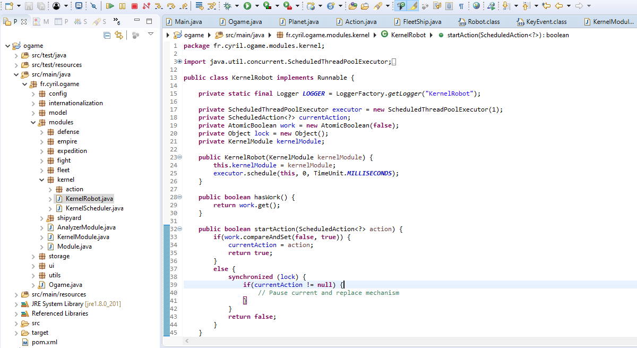Select KernelScheduler.java in the tree

(89, 208)
